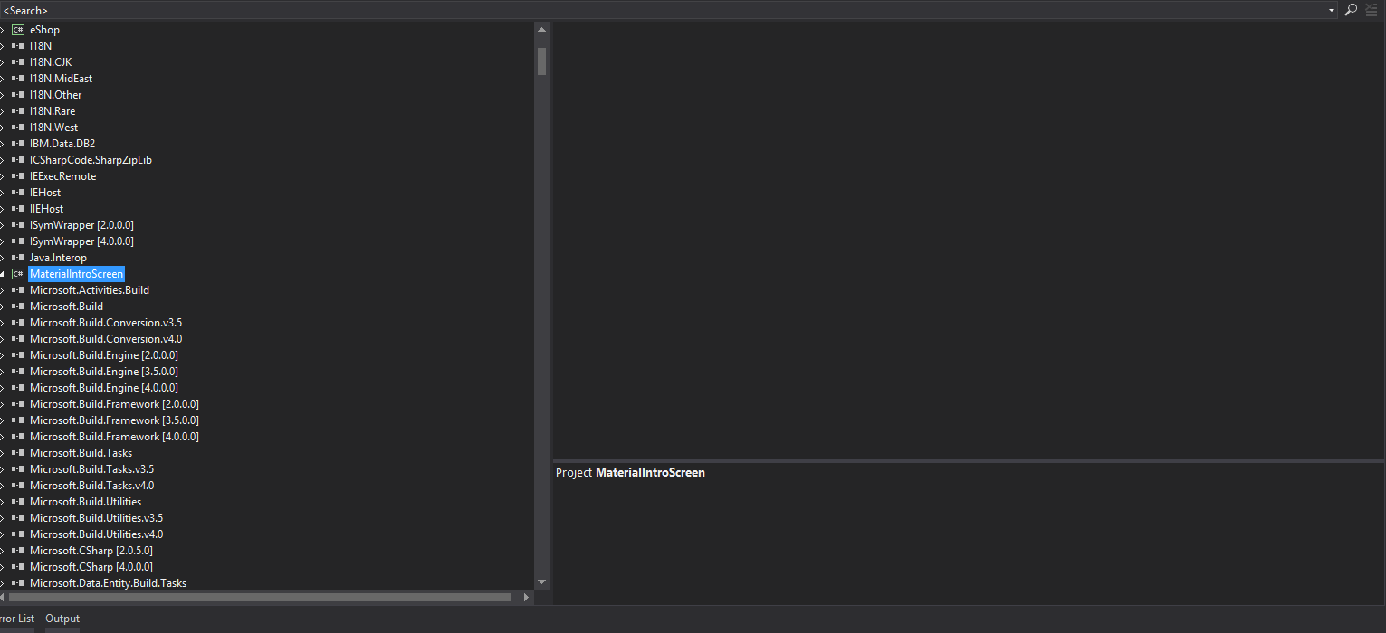Click the assembly icon beside Microsoft.CSharp [2.0.5.0]
Image resolution: width=1386 pixels, height=633 pixels.
coord(18,551)
